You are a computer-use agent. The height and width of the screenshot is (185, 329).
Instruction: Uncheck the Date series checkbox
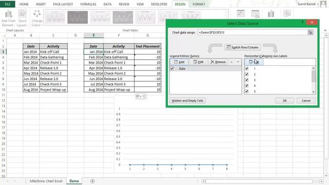[x=172, y=68]
